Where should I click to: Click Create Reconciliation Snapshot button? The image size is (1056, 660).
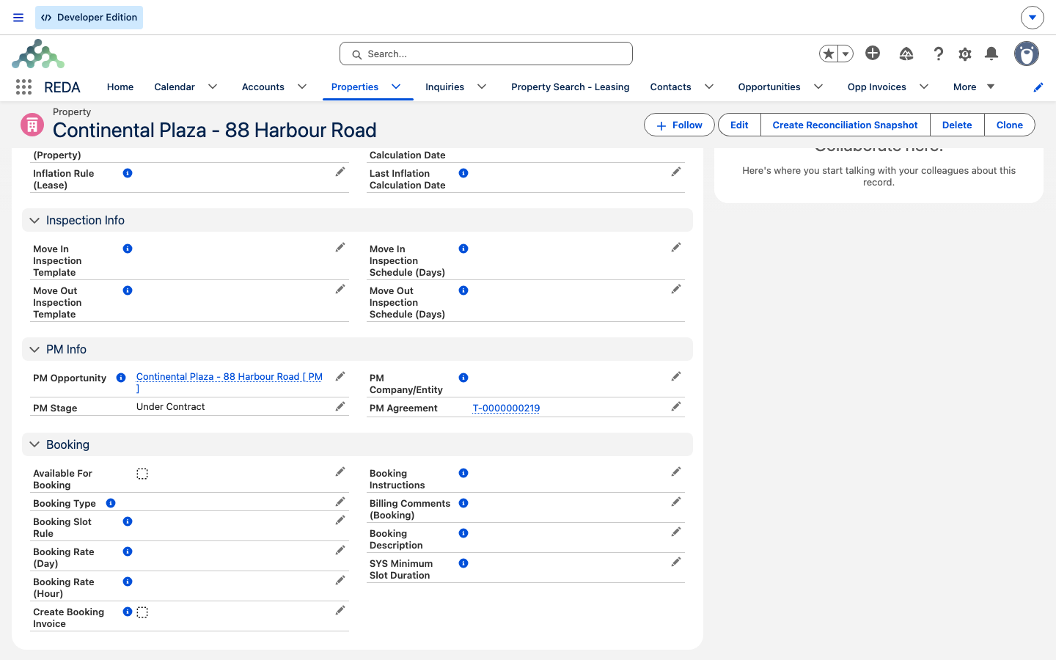tap(845, 125)
